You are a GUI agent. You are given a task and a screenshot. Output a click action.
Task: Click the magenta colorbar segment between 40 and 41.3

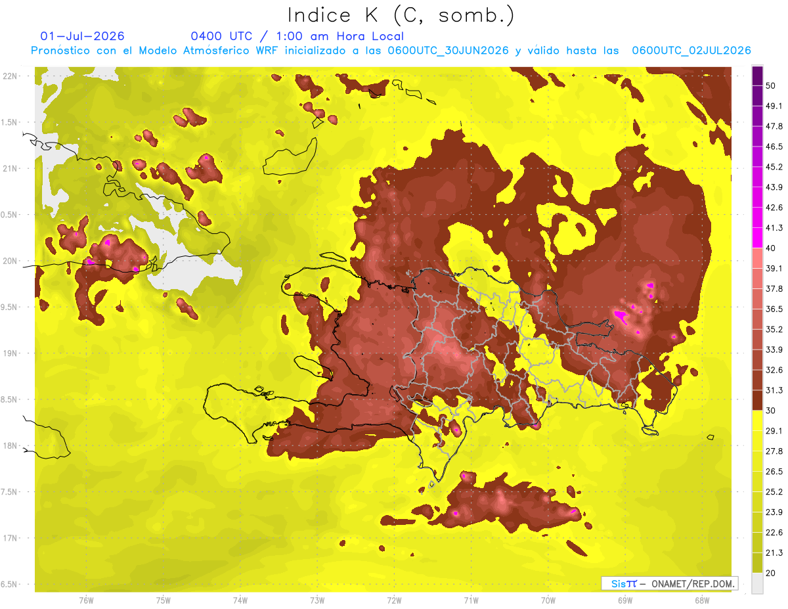pyautogui.click(x=757, y=237)
